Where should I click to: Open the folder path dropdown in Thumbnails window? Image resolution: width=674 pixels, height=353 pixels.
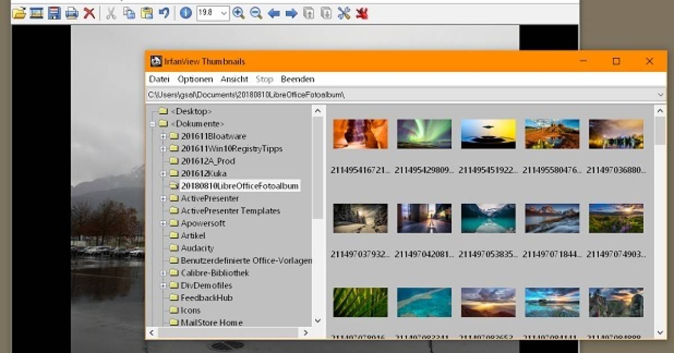tap(661, 95)
